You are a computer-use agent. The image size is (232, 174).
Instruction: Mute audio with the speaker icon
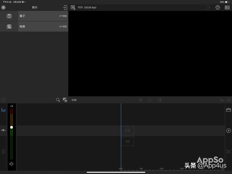pyautogui.click(x=12, y=164)
